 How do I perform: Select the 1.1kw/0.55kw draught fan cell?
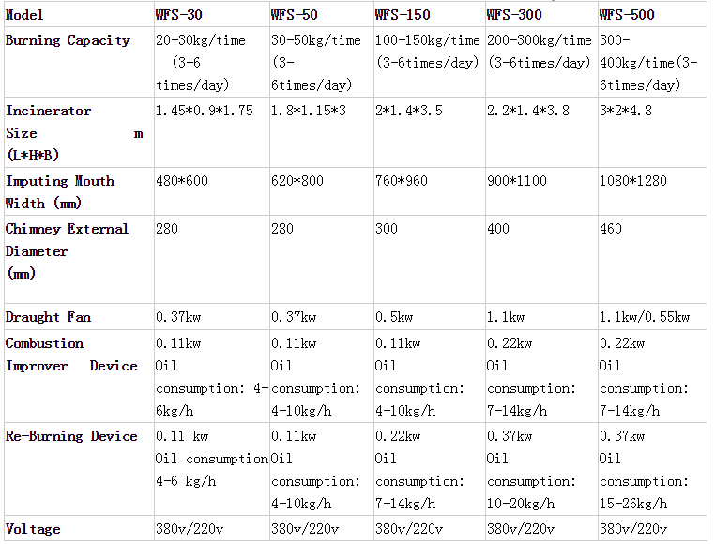tap(645, 318)
